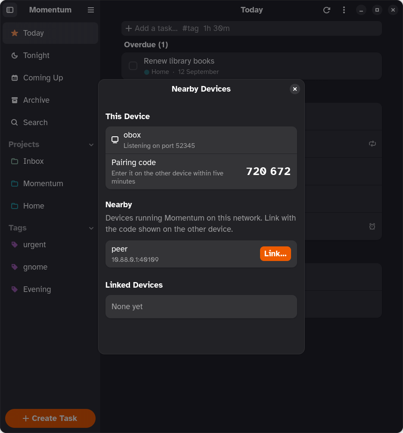Collapse the Tags section chevron
The height and width of the screenshot is (433, 403).
coord(91,228)
